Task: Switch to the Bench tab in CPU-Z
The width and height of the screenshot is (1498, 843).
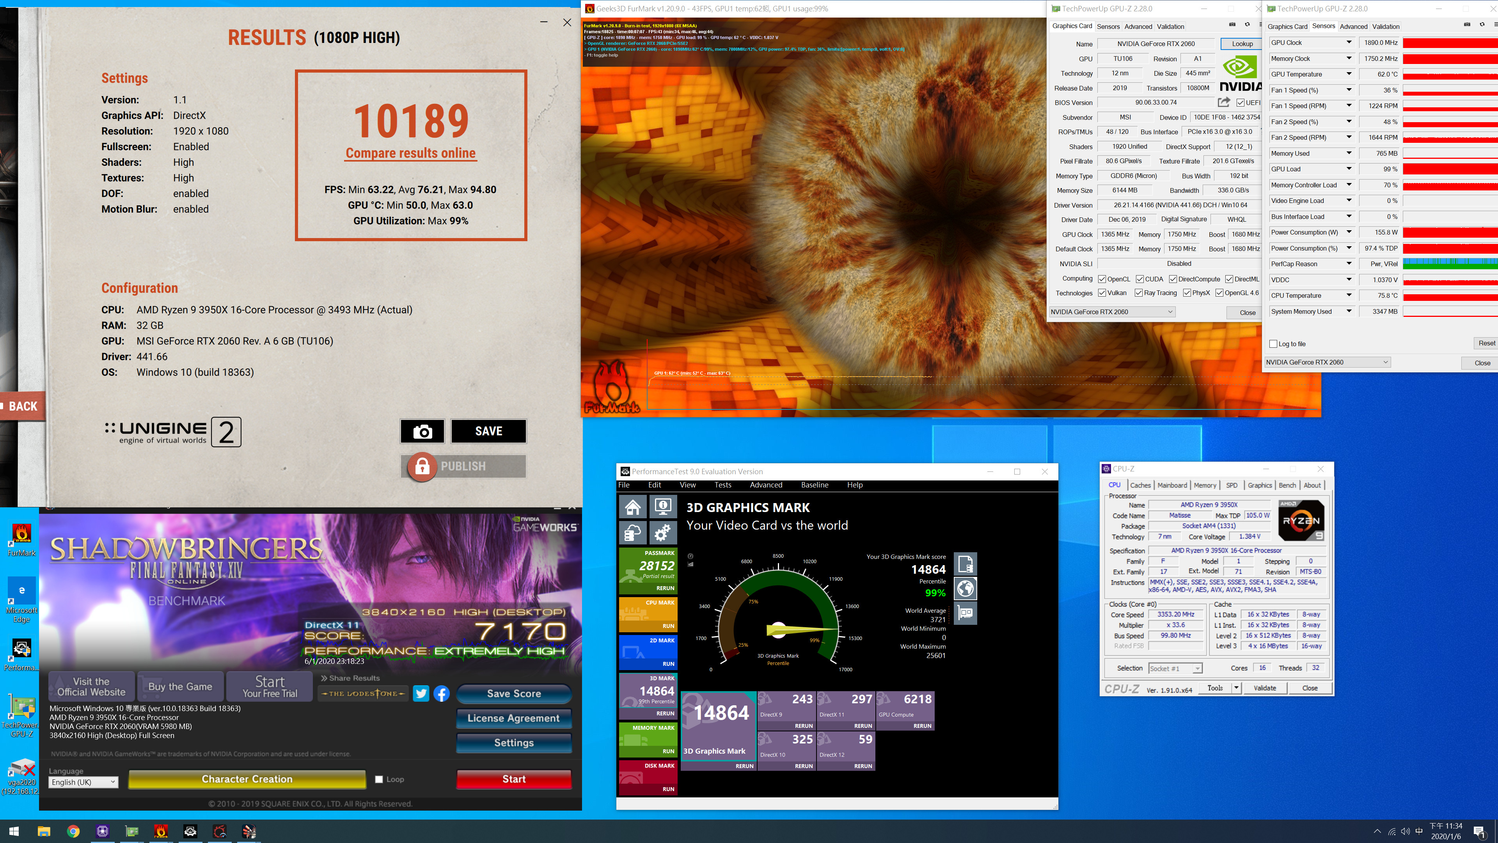Action: pyautogui.click(x=1287, y=485)
